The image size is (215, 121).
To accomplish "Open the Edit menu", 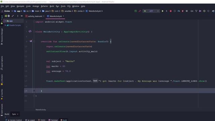I will point(7,6).
